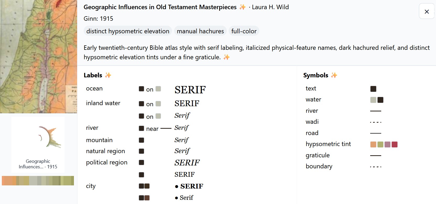436x204 pixels.
Task: Click the red hypsometric tint swatch
Action: click(395, 144)
